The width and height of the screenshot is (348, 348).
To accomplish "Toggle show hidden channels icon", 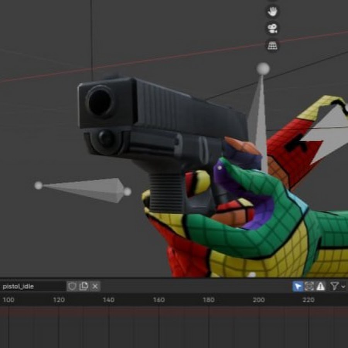I will pyautogui.click(x=309, y=286).
